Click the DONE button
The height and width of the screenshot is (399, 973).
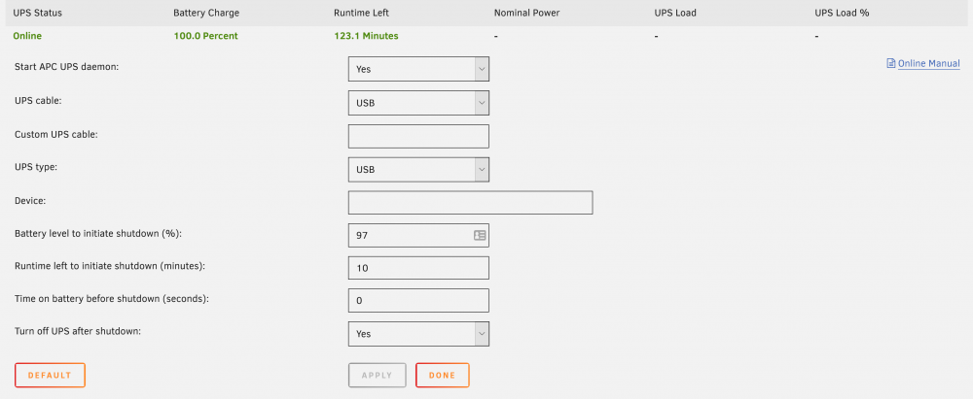[443, 376]
